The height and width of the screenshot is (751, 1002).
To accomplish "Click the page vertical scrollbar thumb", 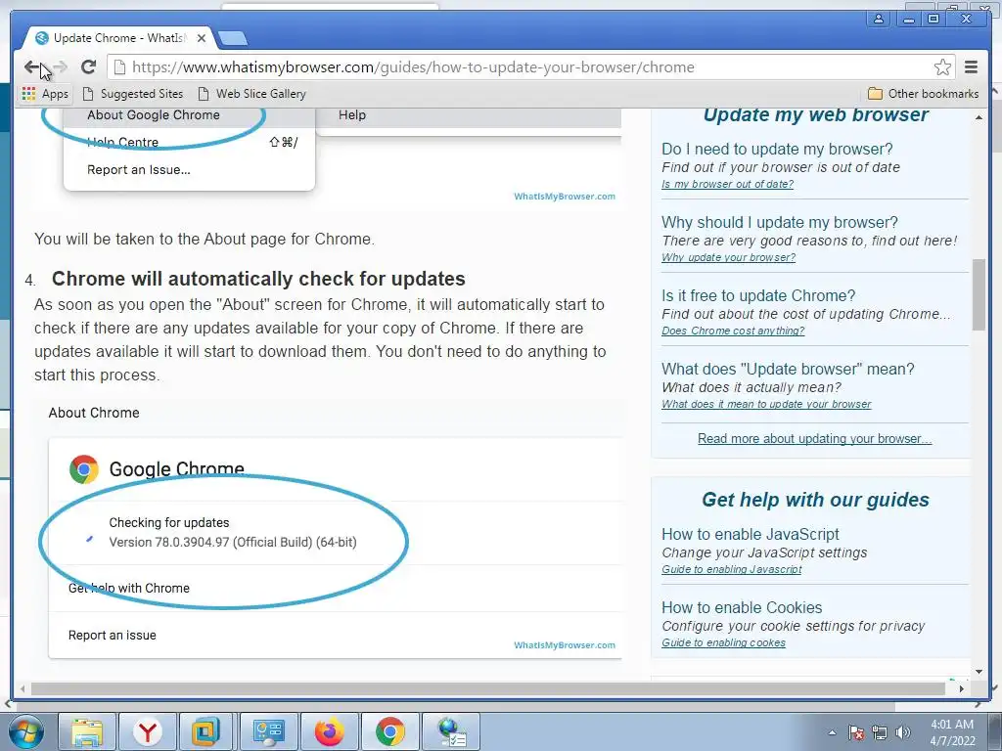I will [x=979, y=294].
